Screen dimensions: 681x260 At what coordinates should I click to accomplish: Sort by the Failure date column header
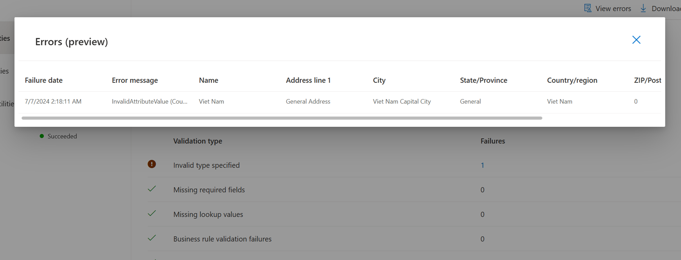point(44,80)
